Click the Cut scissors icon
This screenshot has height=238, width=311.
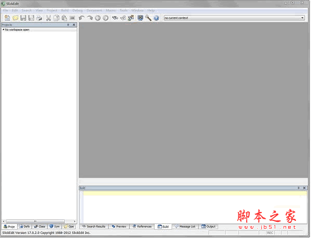pyautogui.click(x=48, y=18)
